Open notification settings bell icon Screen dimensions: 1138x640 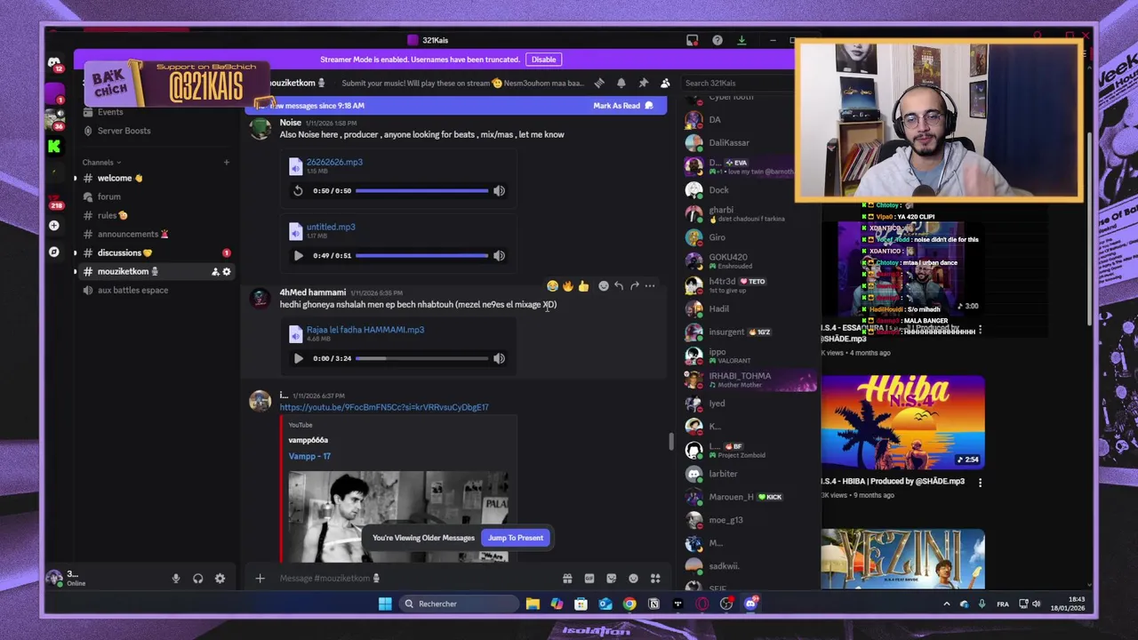[x=621, y=83]
